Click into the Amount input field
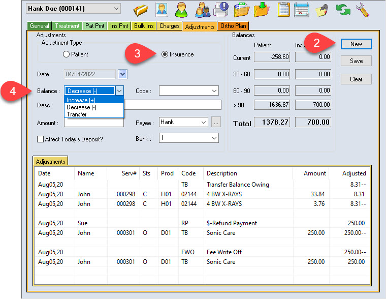The width and height of the screenshot is (386, 299). (x=94, y=123)
